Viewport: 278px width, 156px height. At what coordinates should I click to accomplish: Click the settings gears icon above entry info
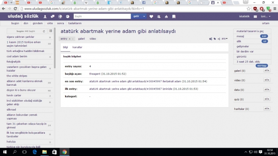210,39
